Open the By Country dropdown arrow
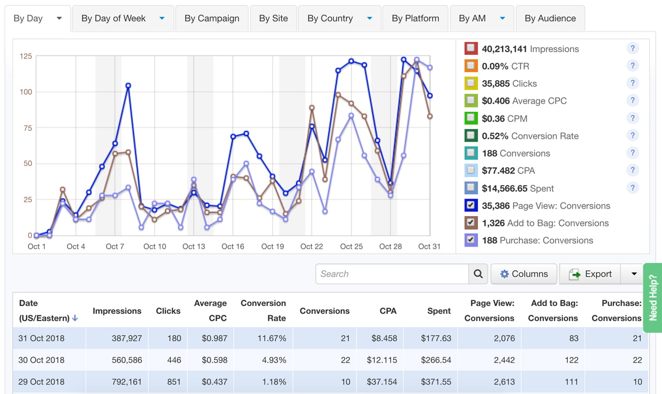This screenshot has height=394, width=662. click(369, 19)
